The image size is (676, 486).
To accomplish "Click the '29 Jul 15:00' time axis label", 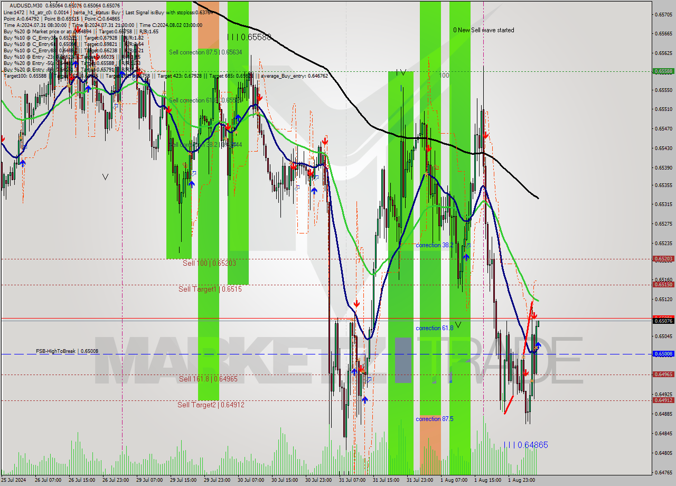I will click(x=183, y=481).
